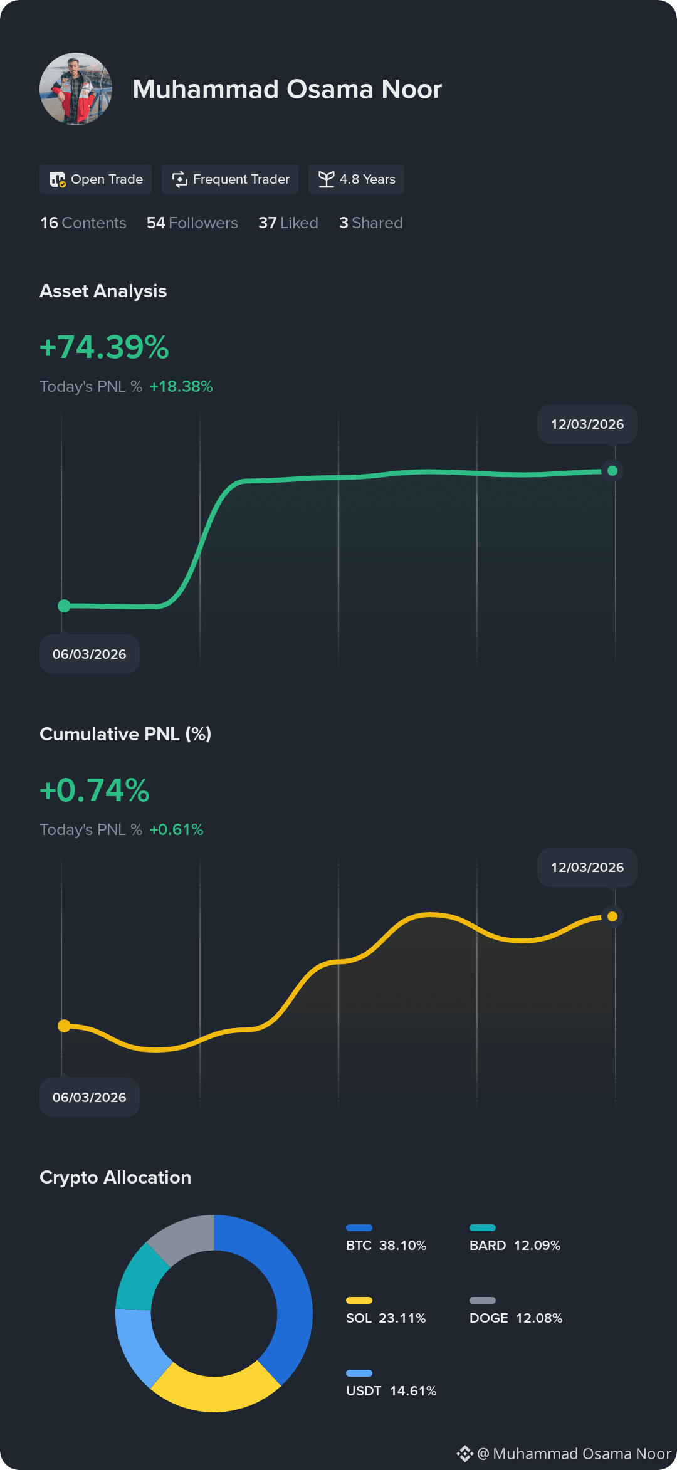Select the BARD teal legend swatch

483,1227
